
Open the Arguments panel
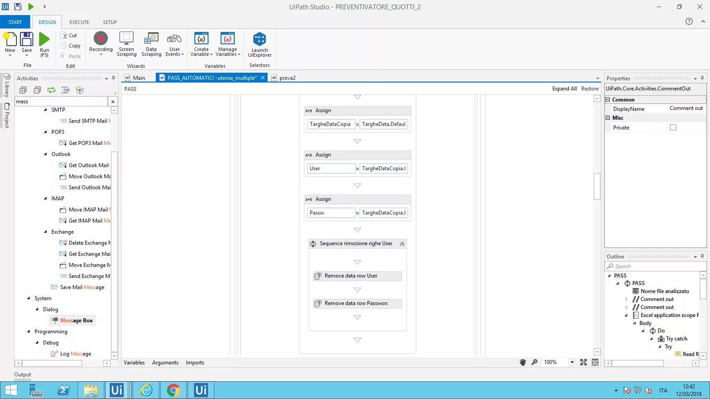point(165,363)
